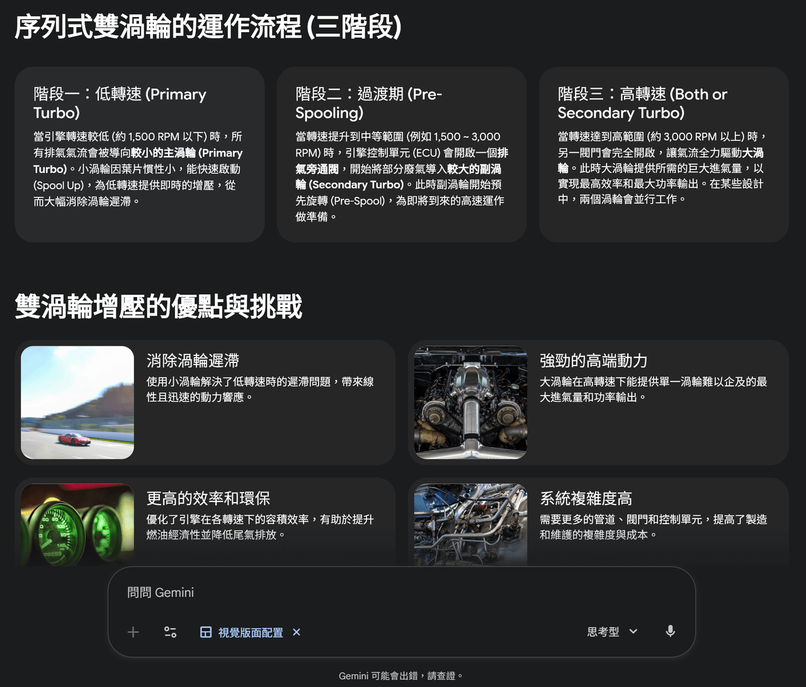Image resolution: width=806 pixels, height=687 pixels.
Task: Open the green boost gauges thumbnail
Action: click(77, 525)
